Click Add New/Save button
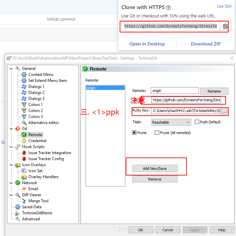Image resolution: width=236 pixels, height=236 pixels. [155, 168]
